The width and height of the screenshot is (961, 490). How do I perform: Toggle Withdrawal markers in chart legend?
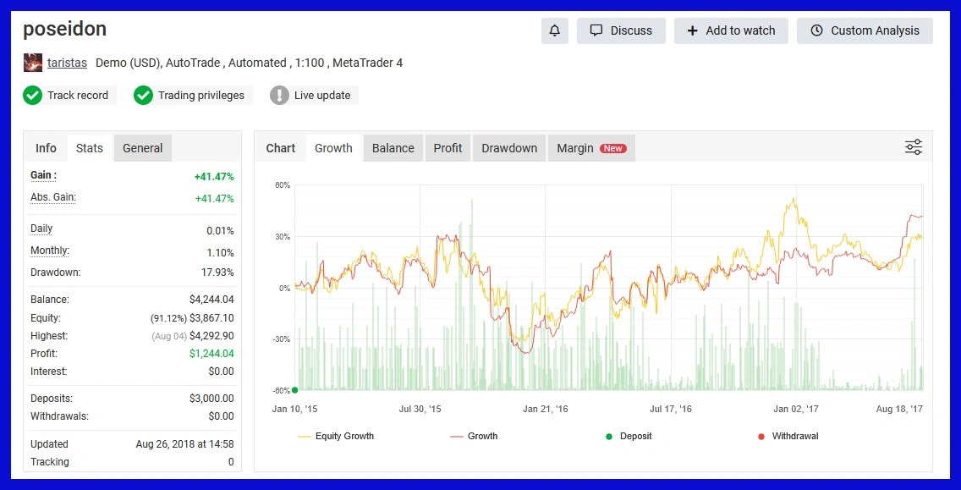click(787, 437)
